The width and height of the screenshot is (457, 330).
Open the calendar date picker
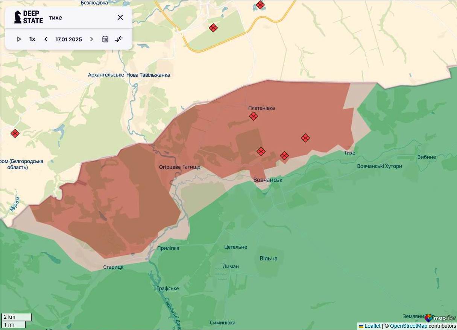[105, 39]
